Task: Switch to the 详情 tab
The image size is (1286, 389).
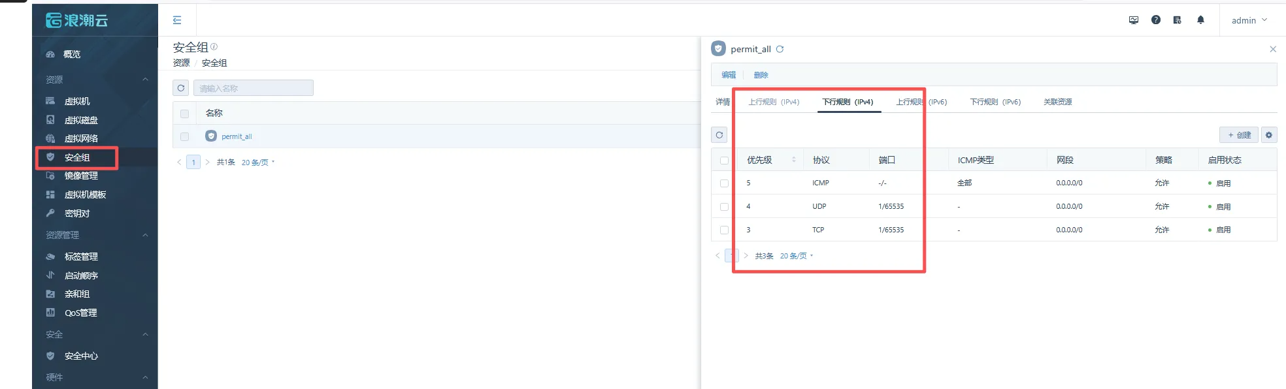Action: pos(723,102)
